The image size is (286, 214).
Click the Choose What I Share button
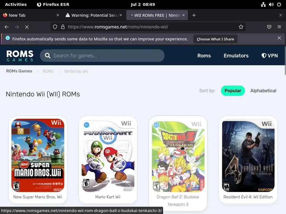[x=215, y=39]
